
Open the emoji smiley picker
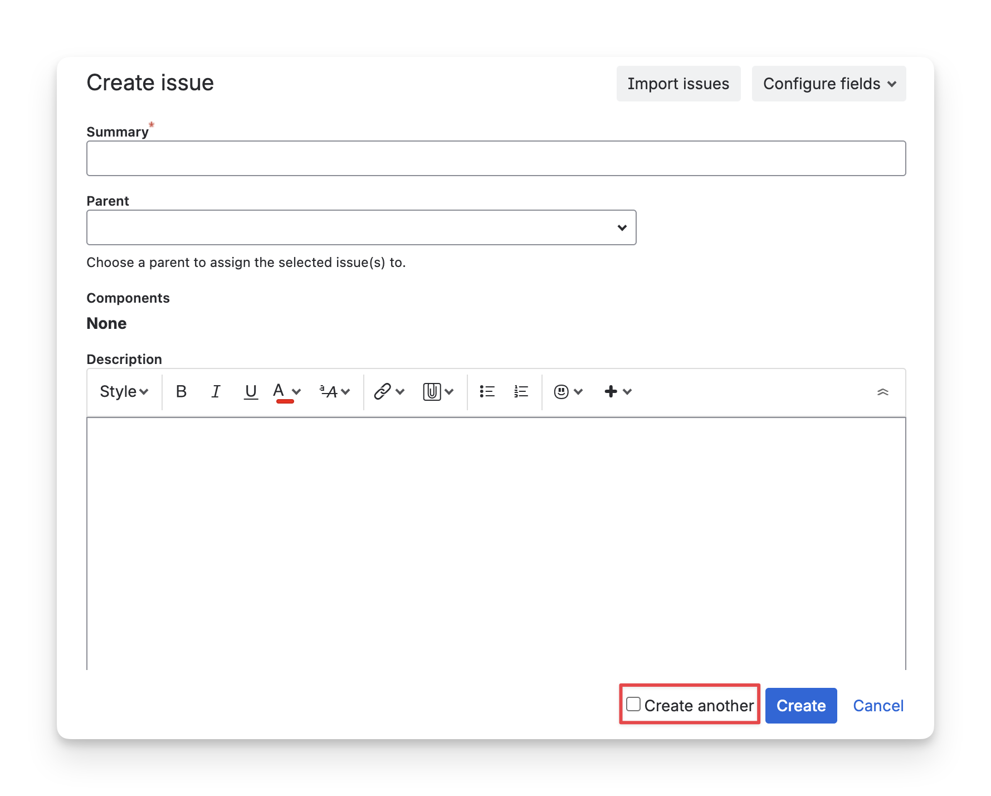point(562,392)
